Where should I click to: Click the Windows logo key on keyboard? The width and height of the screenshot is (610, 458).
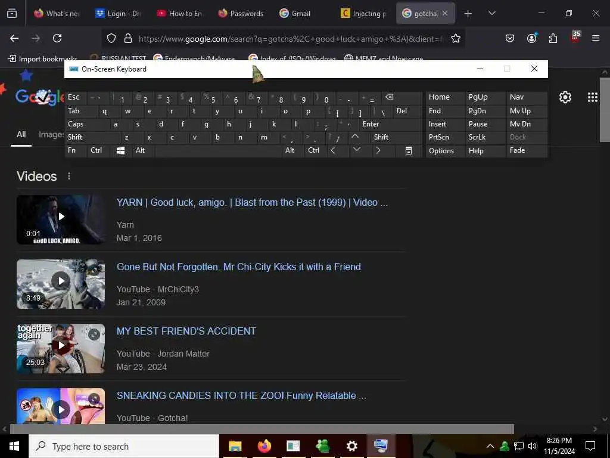point(120,151)
